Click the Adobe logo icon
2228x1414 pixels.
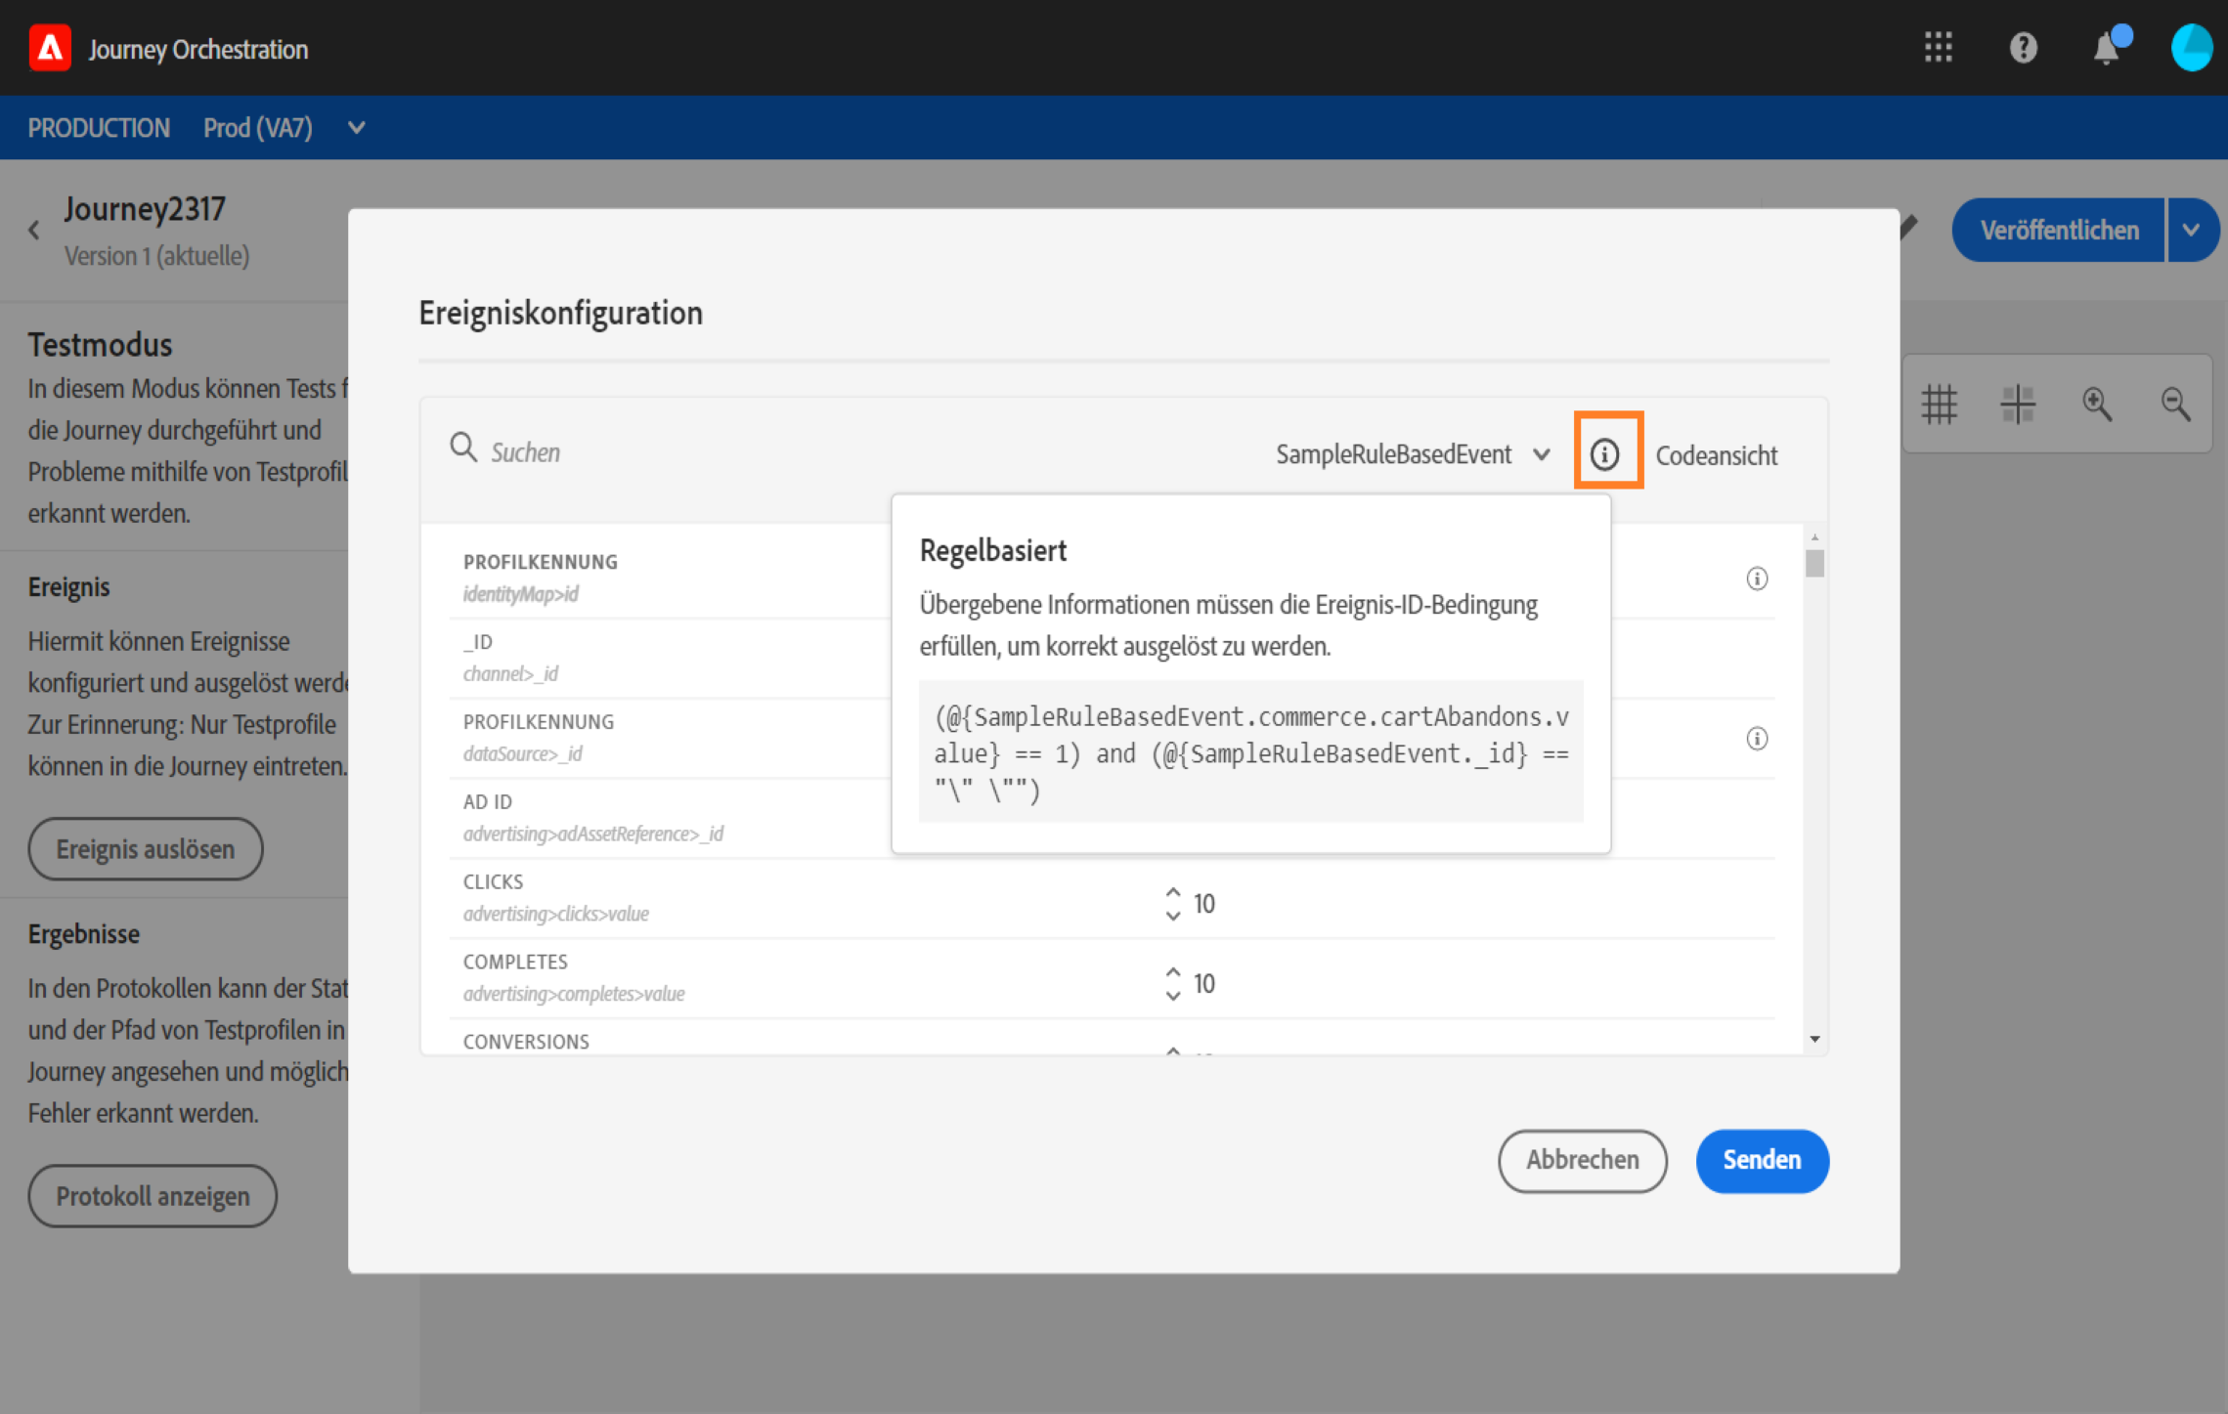(x=50, y=48)
